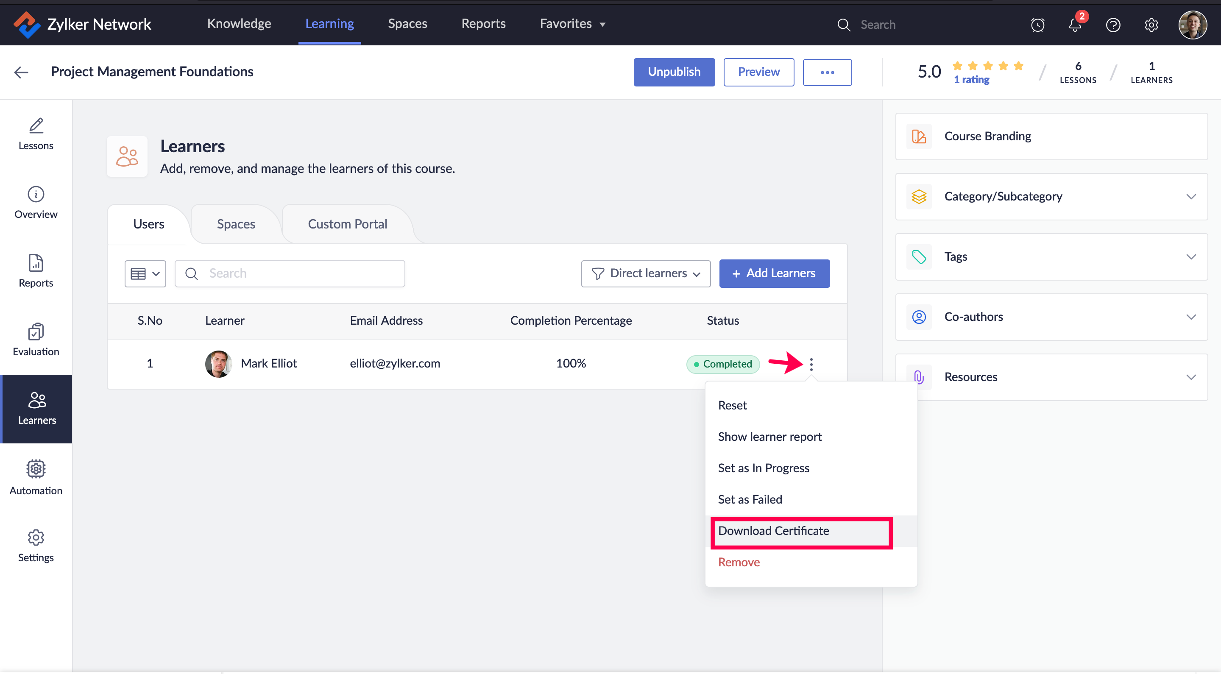
Task: Expand the Category/Subcategory panel
Action: [x=1051, y=197]
